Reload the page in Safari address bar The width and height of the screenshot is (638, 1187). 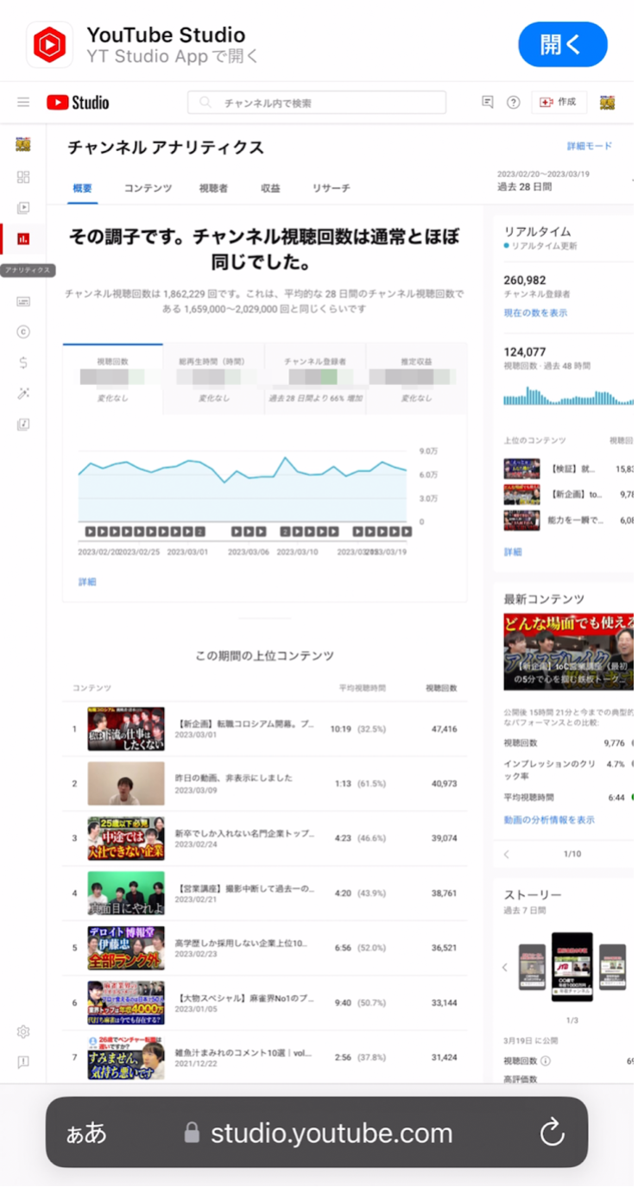[x=552, y=1133]
